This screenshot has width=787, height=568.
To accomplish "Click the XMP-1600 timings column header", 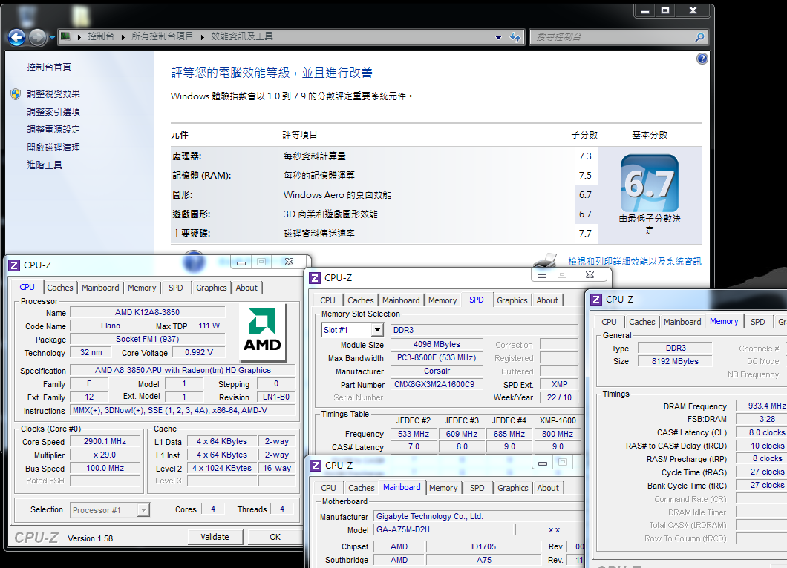I will (x=558, y=420).
